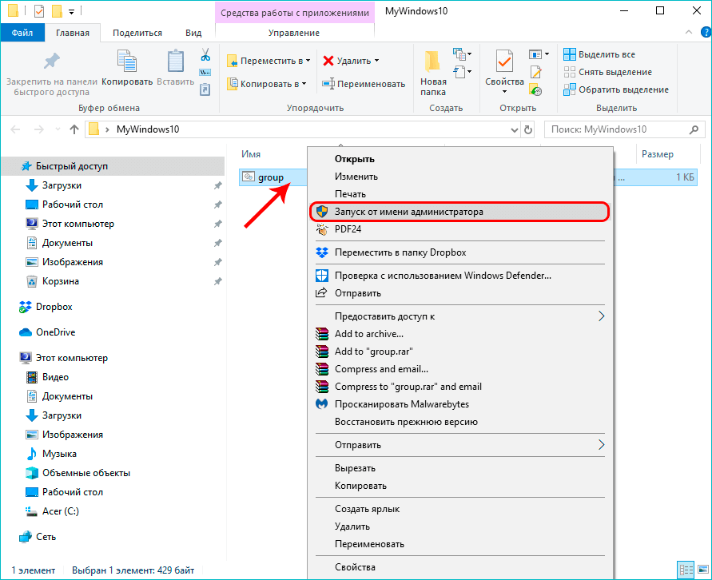The width and height of the screenshot is (712, 580).
Task: Switch to Поделиться tab
Action: [x=137, y=33]
